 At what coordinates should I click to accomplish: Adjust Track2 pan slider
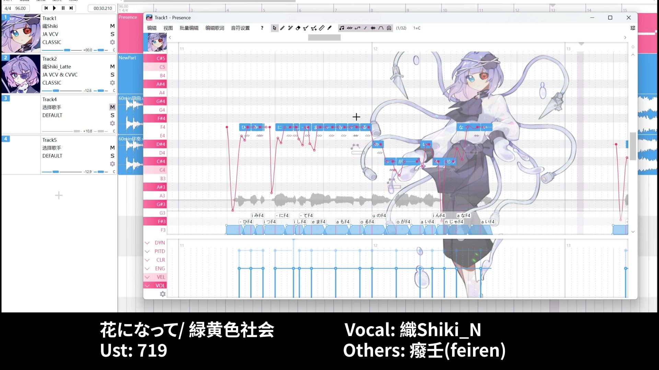click(x=101, y=91)
